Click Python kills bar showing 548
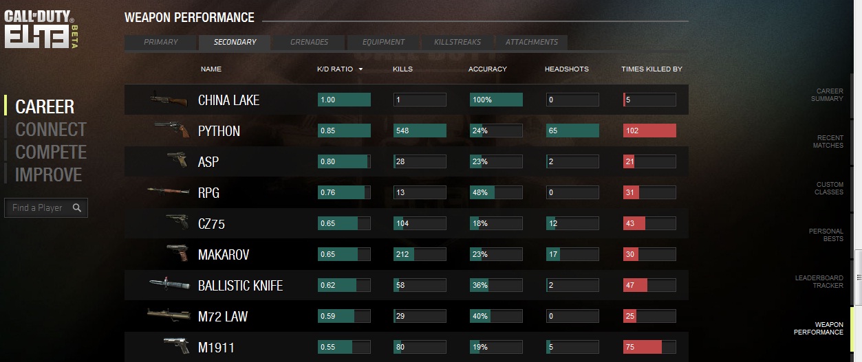This screenshot has width=862, height=362. click(x=420, y=131)
